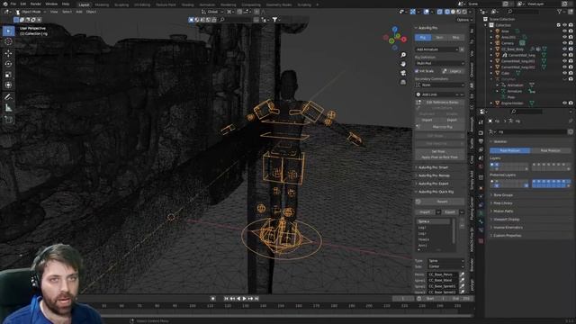Click eyedropper beside CC_Base_Spine01 field
Image resolution: width=576 pixels, height=324 pixels.
(462, 286)
